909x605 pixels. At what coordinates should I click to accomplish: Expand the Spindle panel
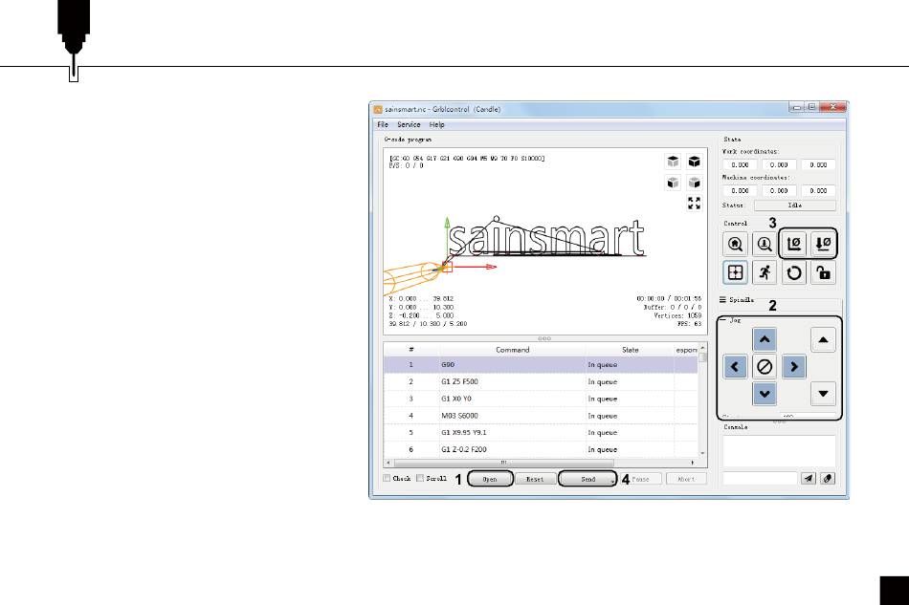click(723, 299)
